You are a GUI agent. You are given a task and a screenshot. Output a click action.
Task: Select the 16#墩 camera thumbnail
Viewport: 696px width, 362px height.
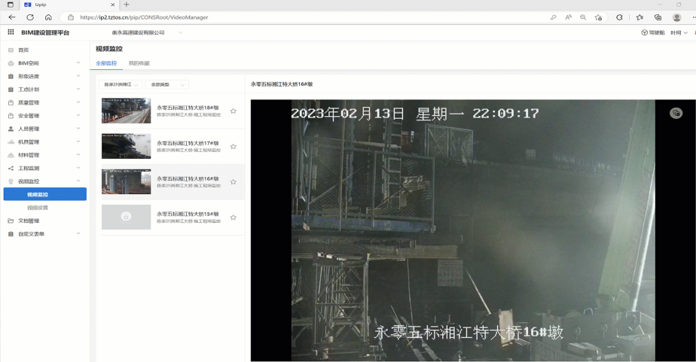point(126,181)
